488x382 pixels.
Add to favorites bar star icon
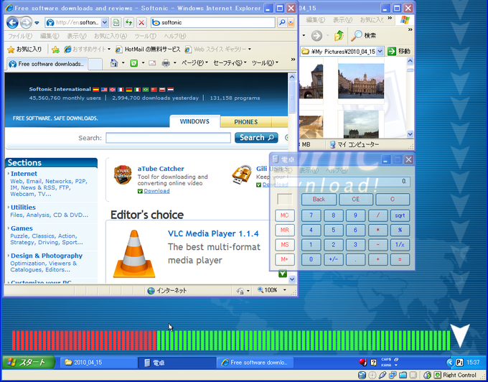(56, 50)
